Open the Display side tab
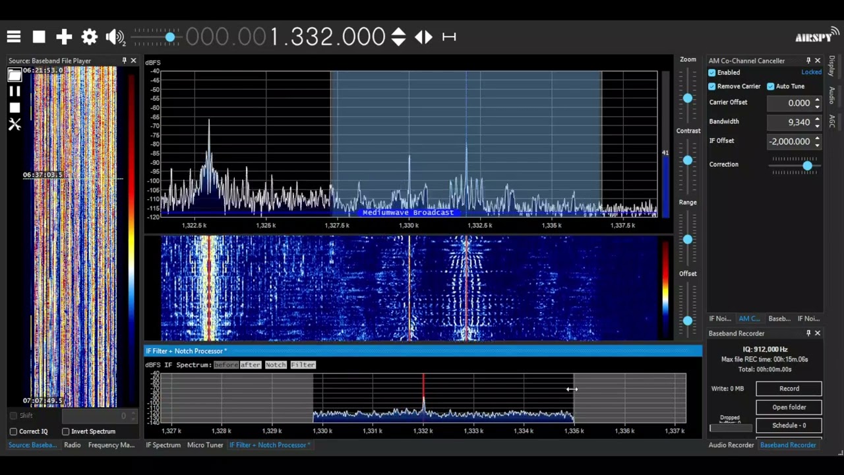Image resolution: width=844 pixels, height=475 pixels. pyautogui.click(x=831, y=66)
